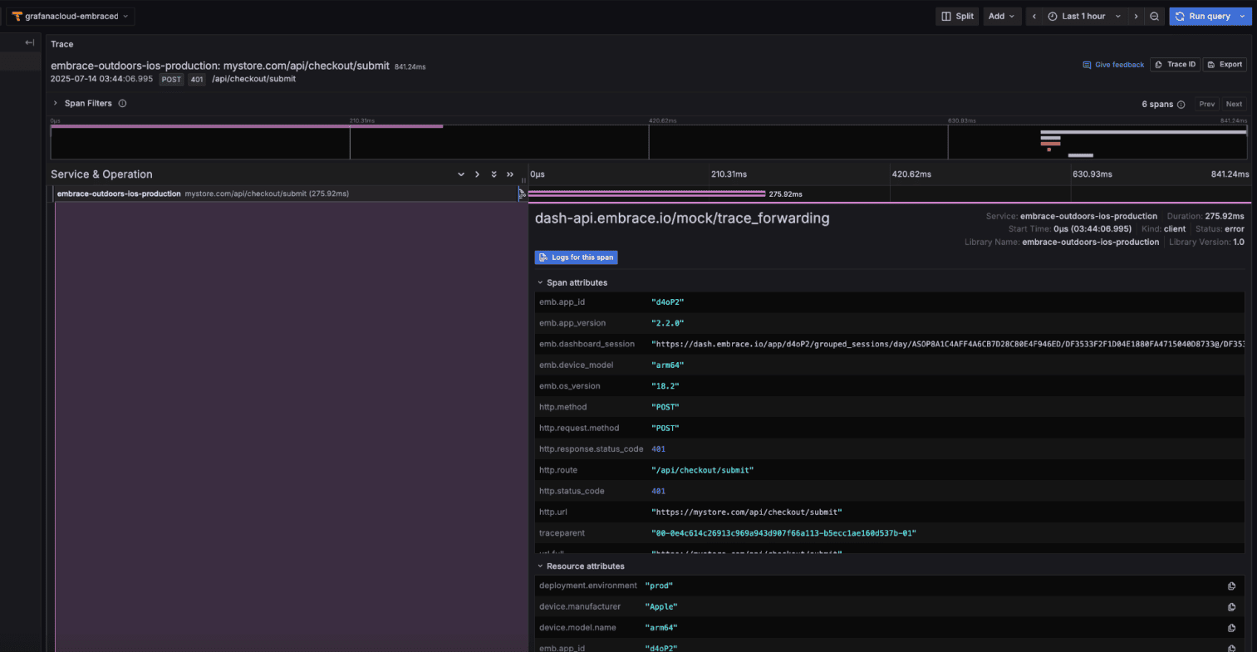This screenshot has width=1257, height=652.
Task: Collapse one level with single right chevron
Action: [x=477, y=174]
